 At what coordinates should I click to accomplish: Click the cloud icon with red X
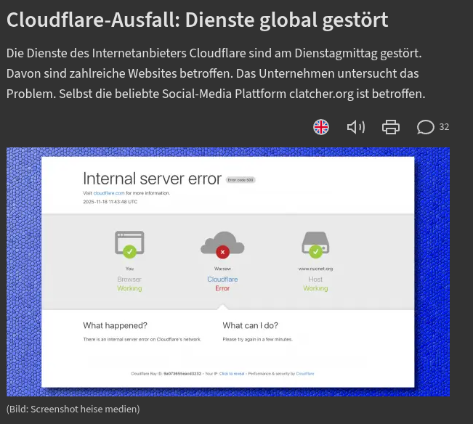pos(222,245)
